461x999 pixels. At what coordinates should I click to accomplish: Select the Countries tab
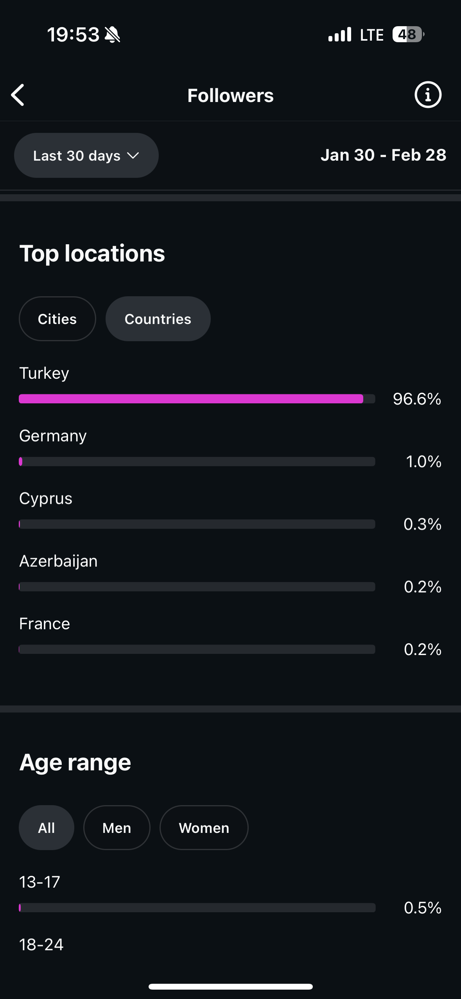158,319
